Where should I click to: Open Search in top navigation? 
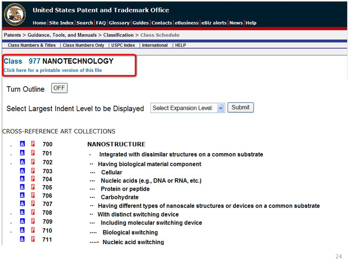tap(85, 23)
